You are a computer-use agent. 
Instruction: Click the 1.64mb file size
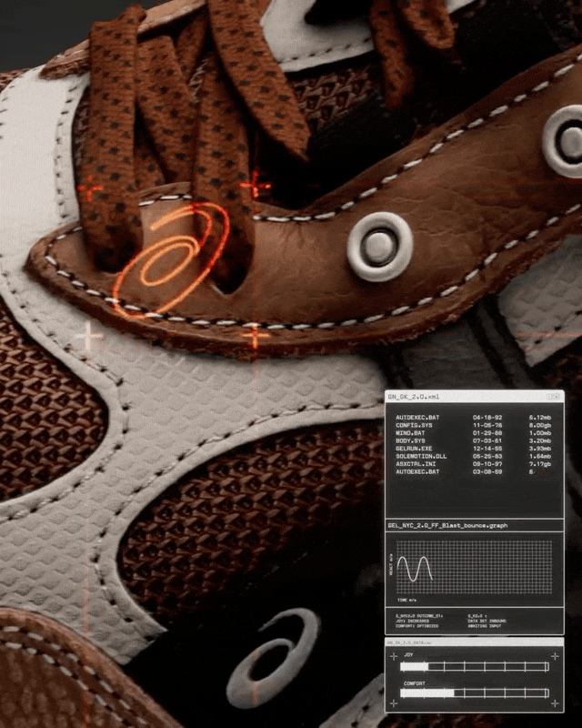point(540,456)
